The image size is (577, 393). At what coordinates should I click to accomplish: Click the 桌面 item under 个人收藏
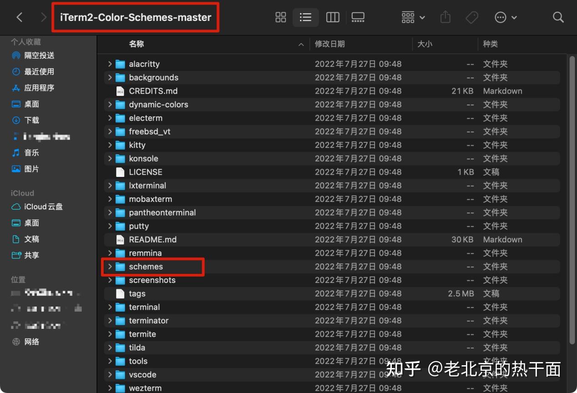[25, 104]
